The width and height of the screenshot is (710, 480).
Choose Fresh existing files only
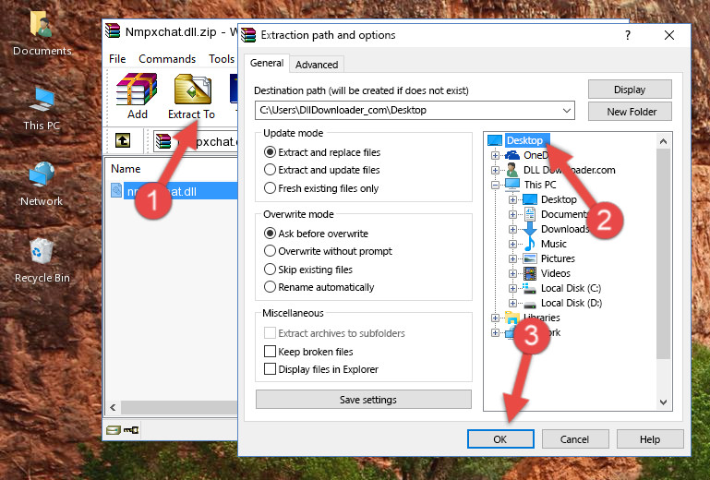click(x=321, y=188)
